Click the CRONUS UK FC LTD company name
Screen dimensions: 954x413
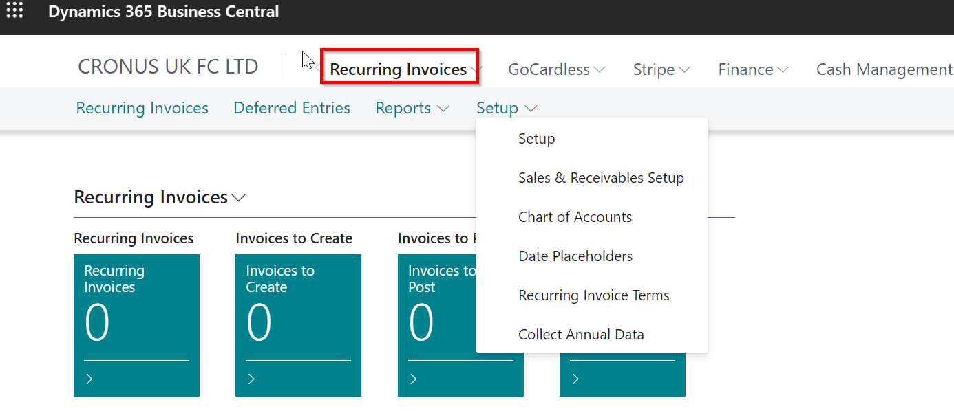pyautogui.click(x=168, y=67)
